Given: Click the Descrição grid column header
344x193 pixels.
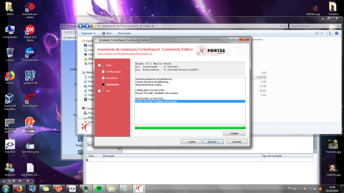Looking at the screenshot, I should pyautogui.click(x=182, y=156).
